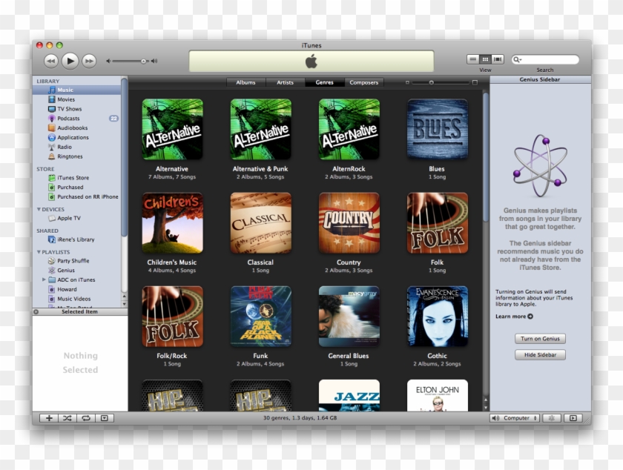Open the Podcasts library section
Screen dimensions: 623x470
click(x=67, y=118)
